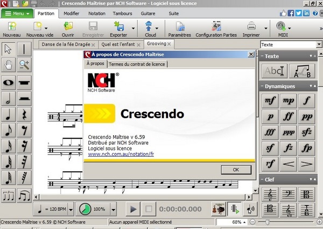
Task: Close the Quel est l'enfant tab
Action: (139, 45)
